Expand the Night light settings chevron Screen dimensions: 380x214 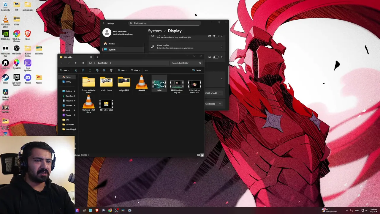pos(222,36)
